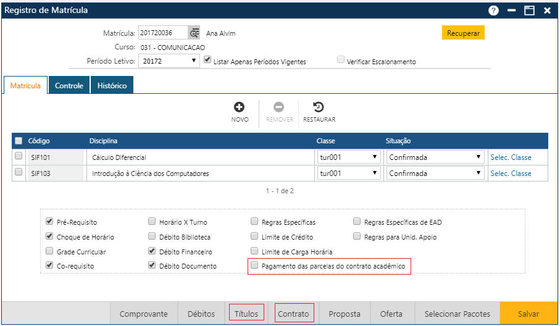Open the Histórico tab

[x=112, y=86]
